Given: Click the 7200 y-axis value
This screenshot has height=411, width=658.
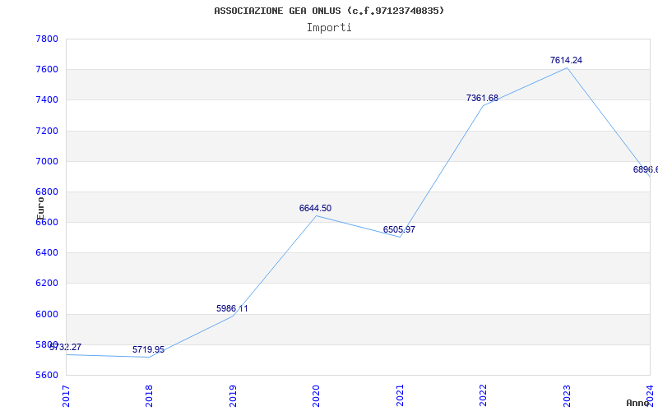Looking at the screenshot, I should click(48, 131).
